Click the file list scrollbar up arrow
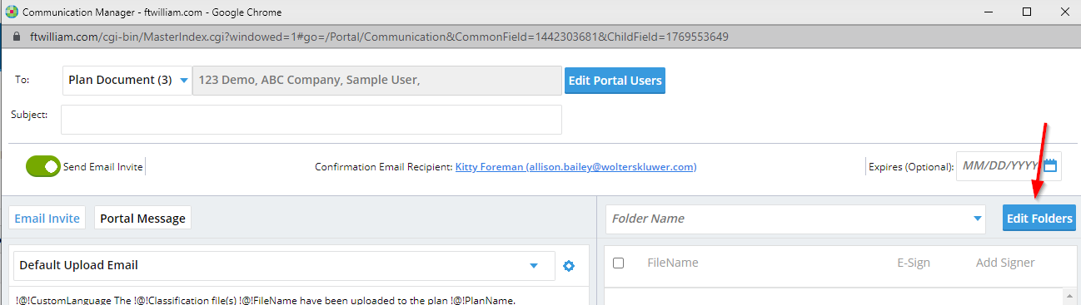The width and height of the screenshot is (1081, 305). (x=1070, y=296)
